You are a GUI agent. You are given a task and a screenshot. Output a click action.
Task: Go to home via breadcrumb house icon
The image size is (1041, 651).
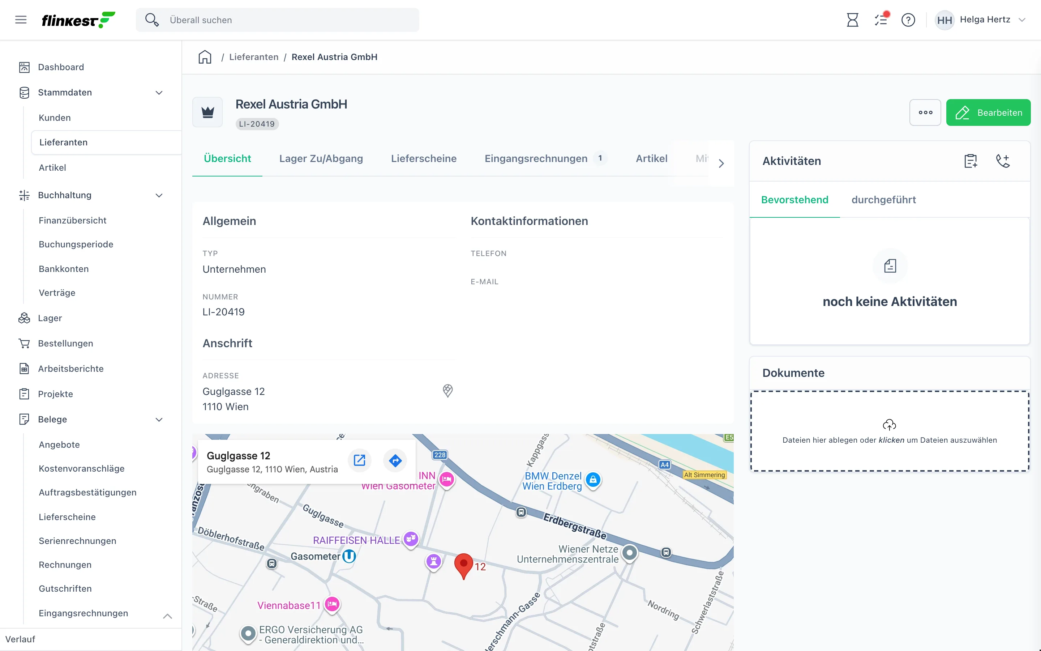(205, 57)
